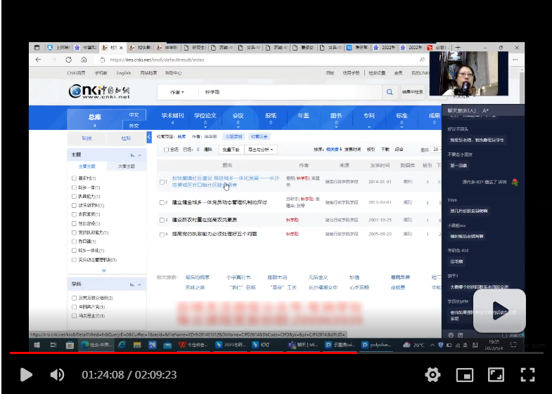Screen dimensions: 552x394
Task: Toggle the video player's theater view icon
Action: coord(496,374)
